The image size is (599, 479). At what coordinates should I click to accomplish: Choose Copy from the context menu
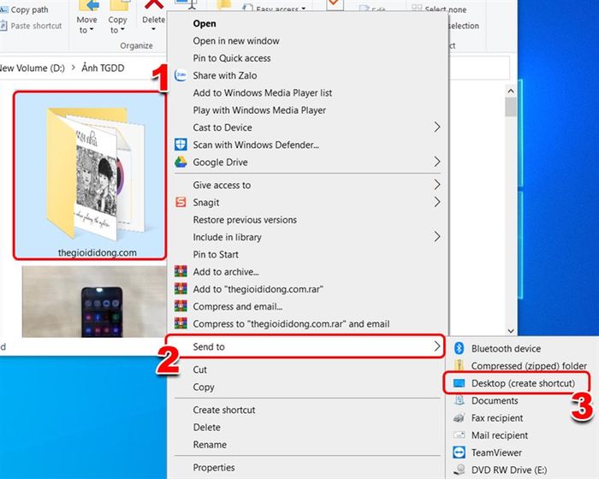coord(308,387)
